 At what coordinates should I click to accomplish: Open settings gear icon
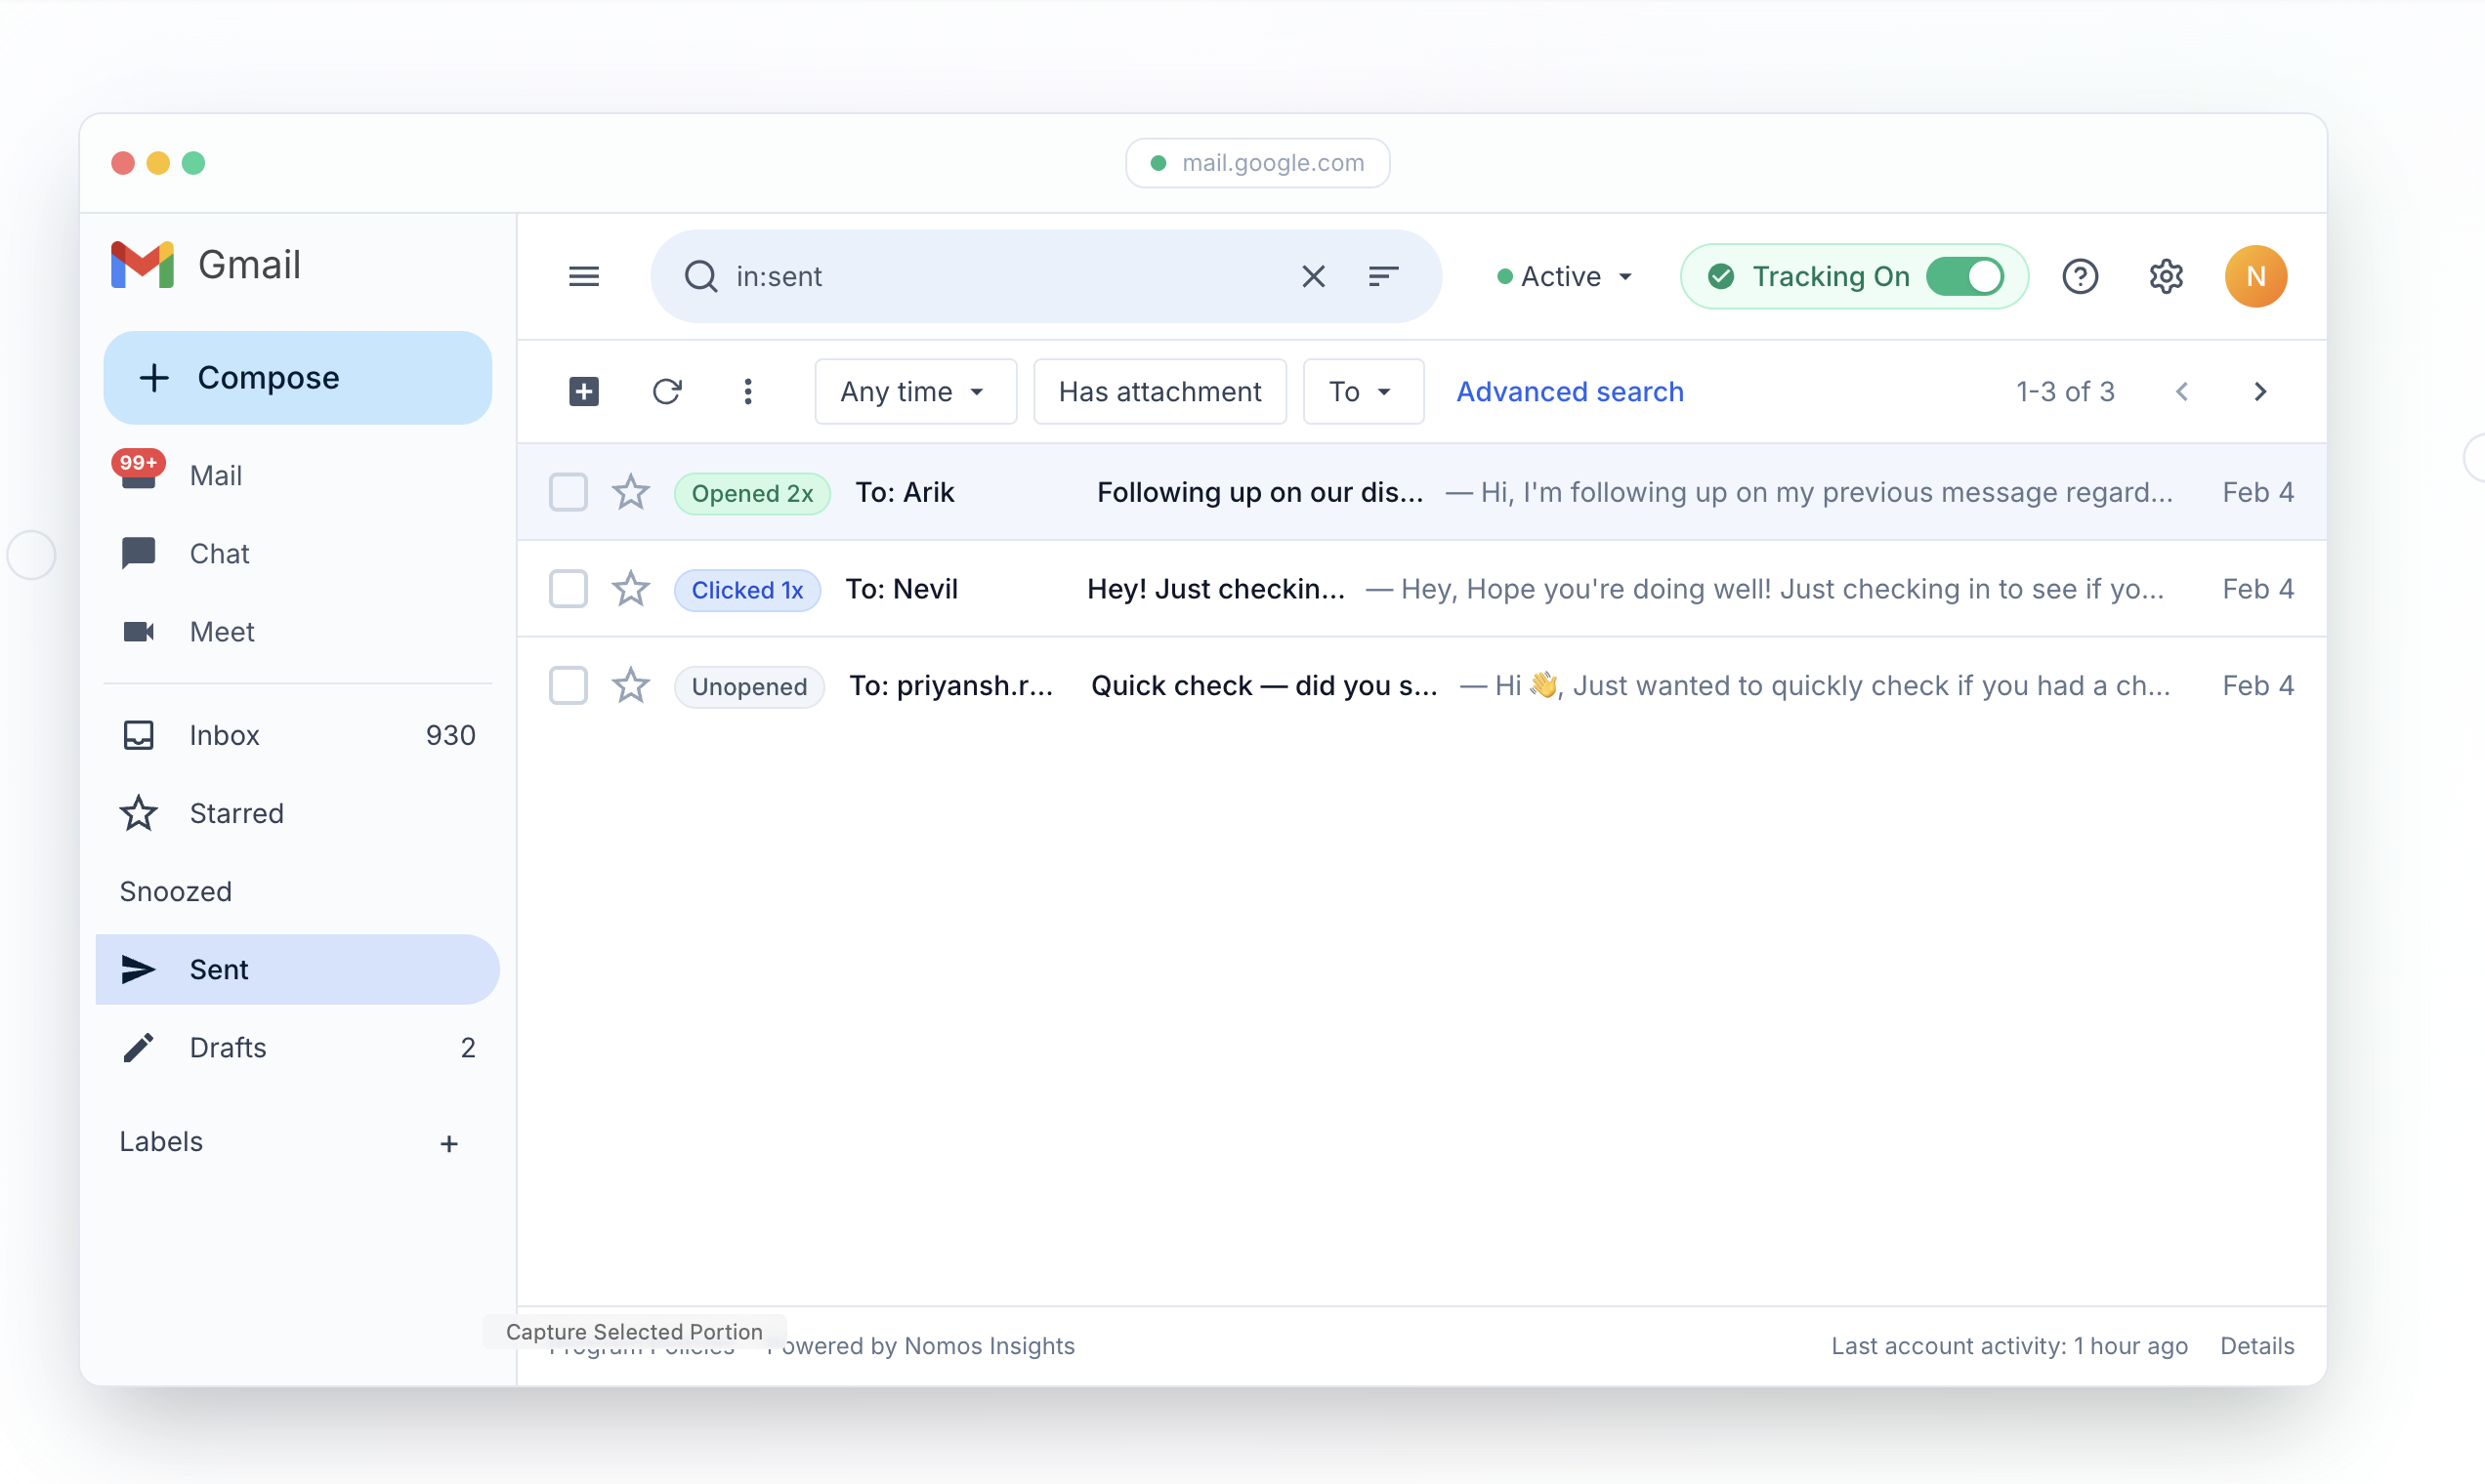pos(2165,276)
